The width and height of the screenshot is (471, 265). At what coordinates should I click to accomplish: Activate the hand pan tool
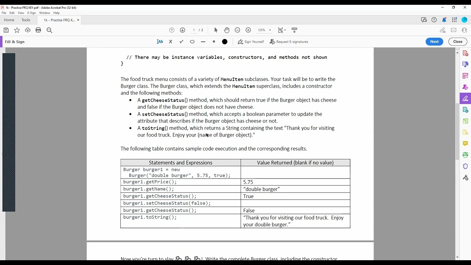coord(227,30)
